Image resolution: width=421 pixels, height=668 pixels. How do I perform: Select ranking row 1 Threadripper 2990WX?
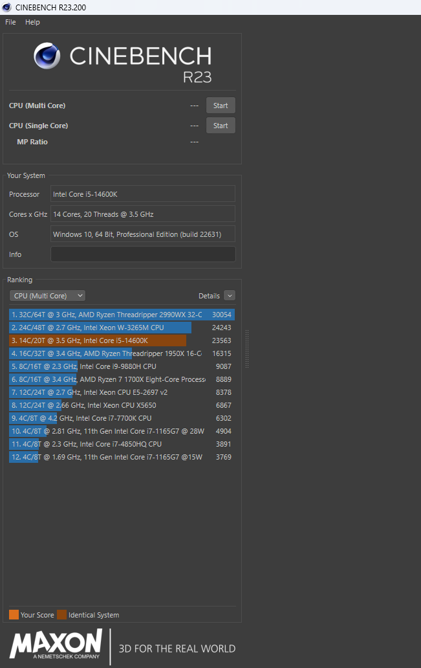coord(122,315)
